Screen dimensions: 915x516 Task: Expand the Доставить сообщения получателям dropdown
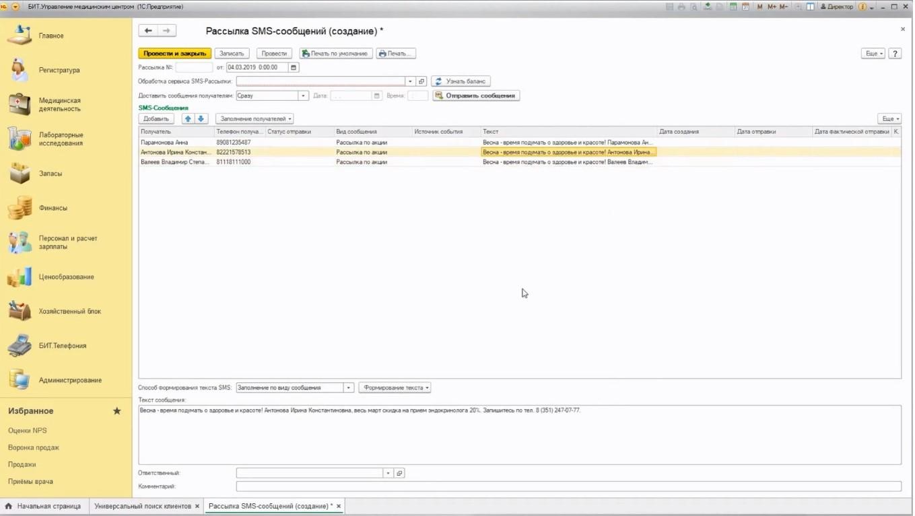click(x=303, y=96)
